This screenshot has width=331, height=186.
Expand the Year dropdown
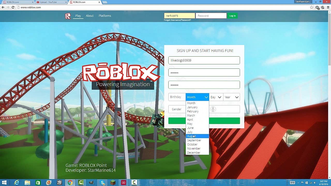(231, 97)
